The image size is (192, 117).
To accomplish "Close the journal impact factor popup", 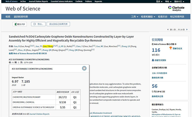I will pos(84,68).
